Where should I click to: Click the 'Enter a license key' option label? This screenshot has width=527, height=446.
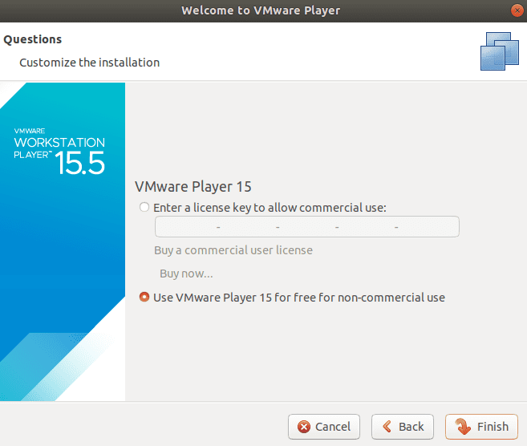pos(270,208)
